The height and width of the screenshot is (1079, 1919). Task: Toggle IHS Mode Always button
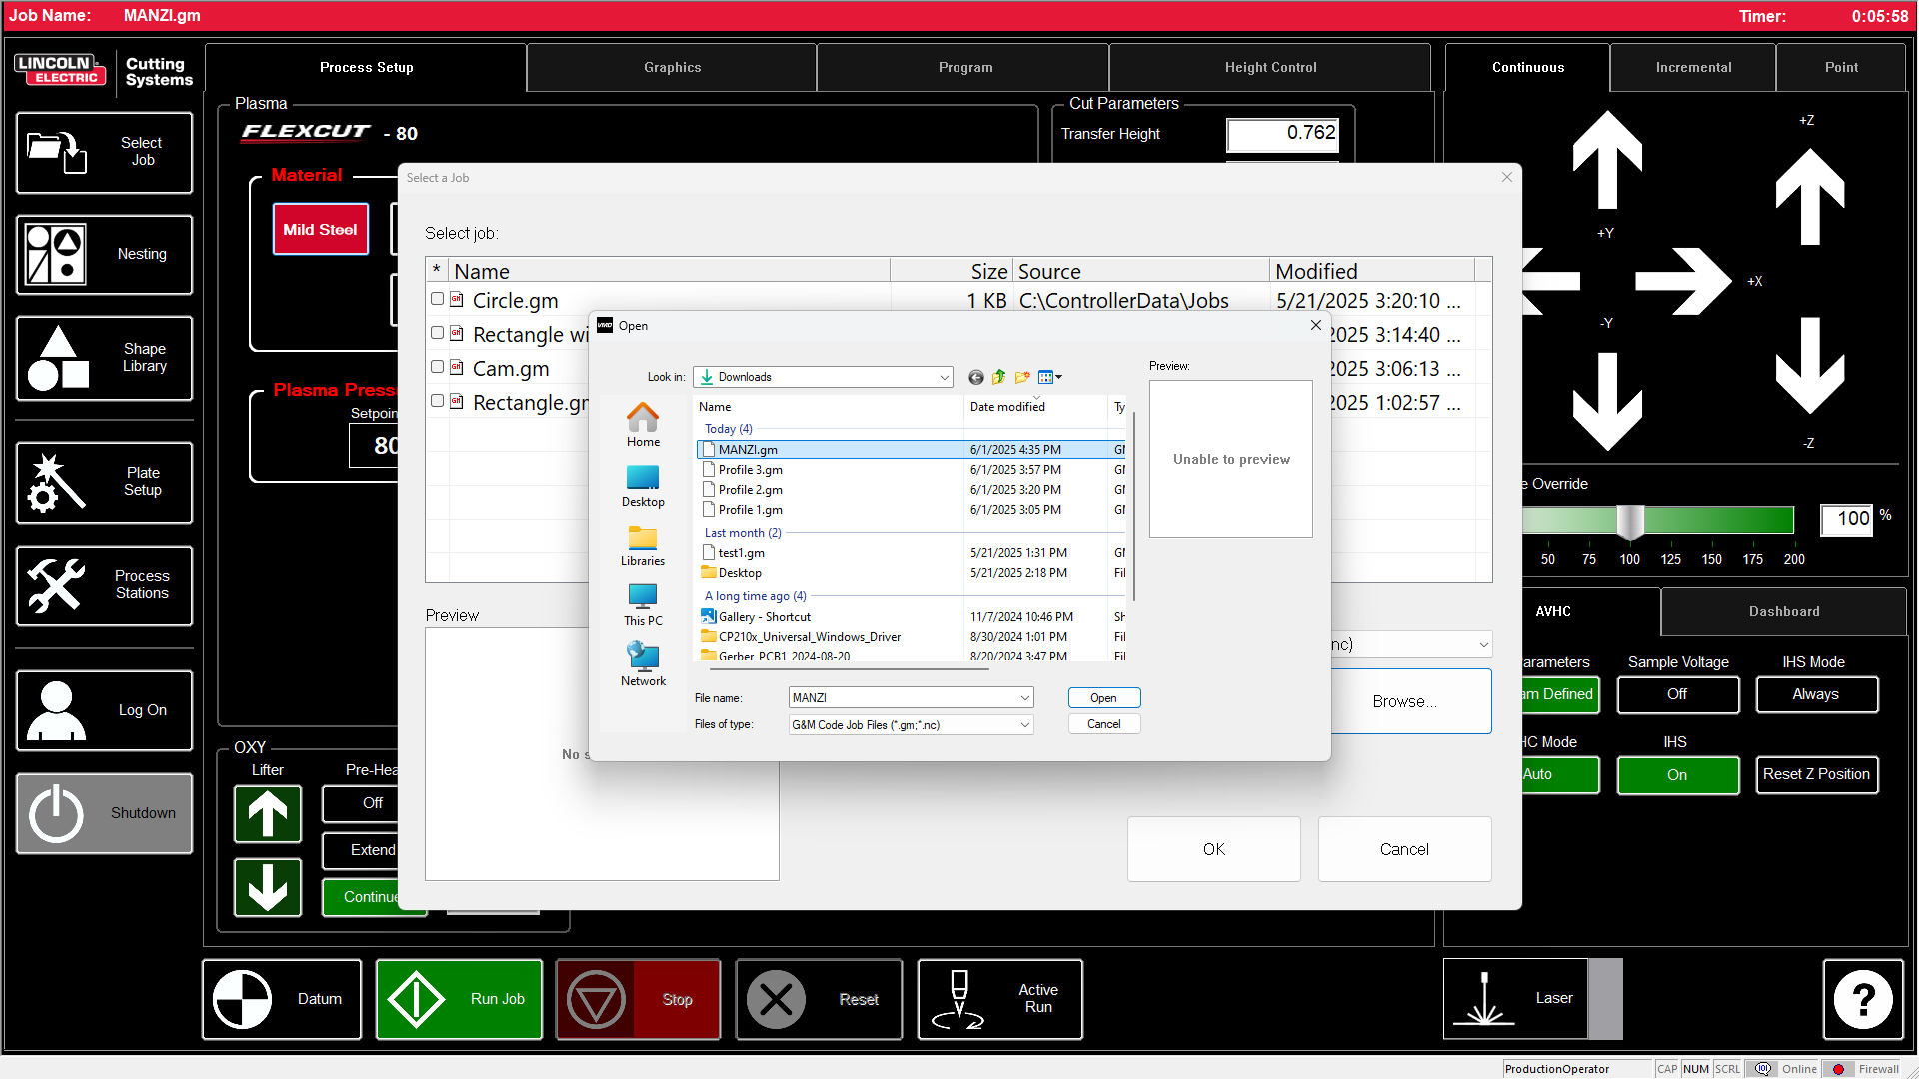coord(1817,694)
